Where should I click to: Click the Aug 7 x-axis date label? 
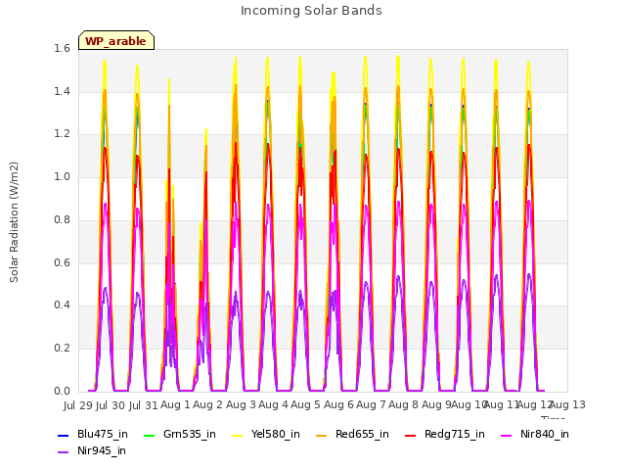click(x=371, y=404)
